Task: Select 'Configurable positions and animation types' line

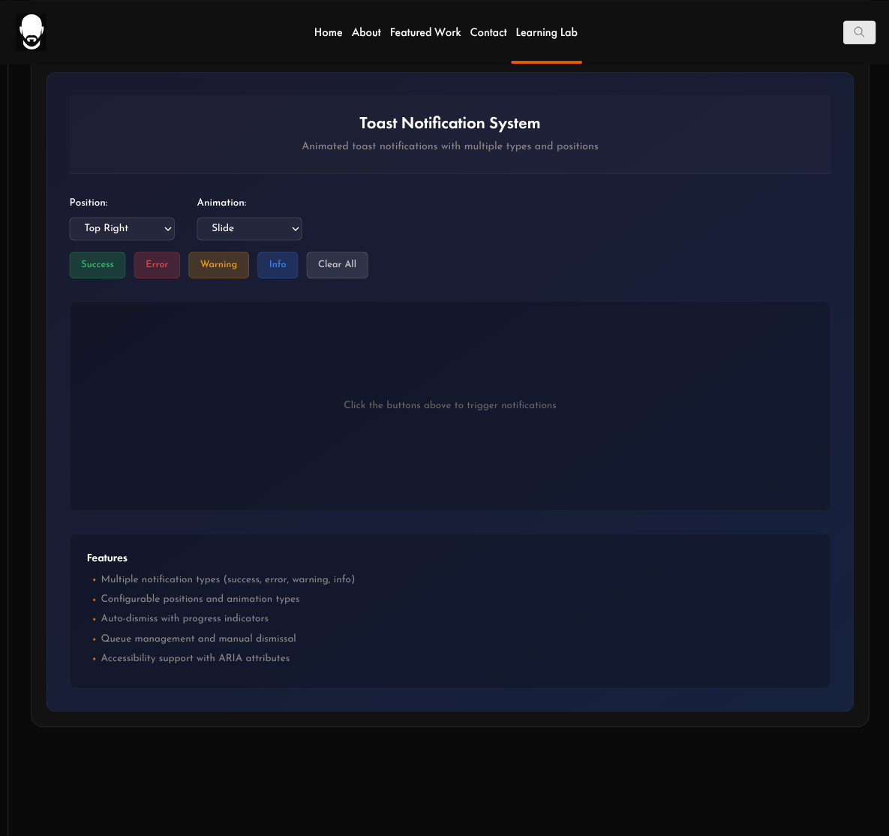Action: [200, 599]
